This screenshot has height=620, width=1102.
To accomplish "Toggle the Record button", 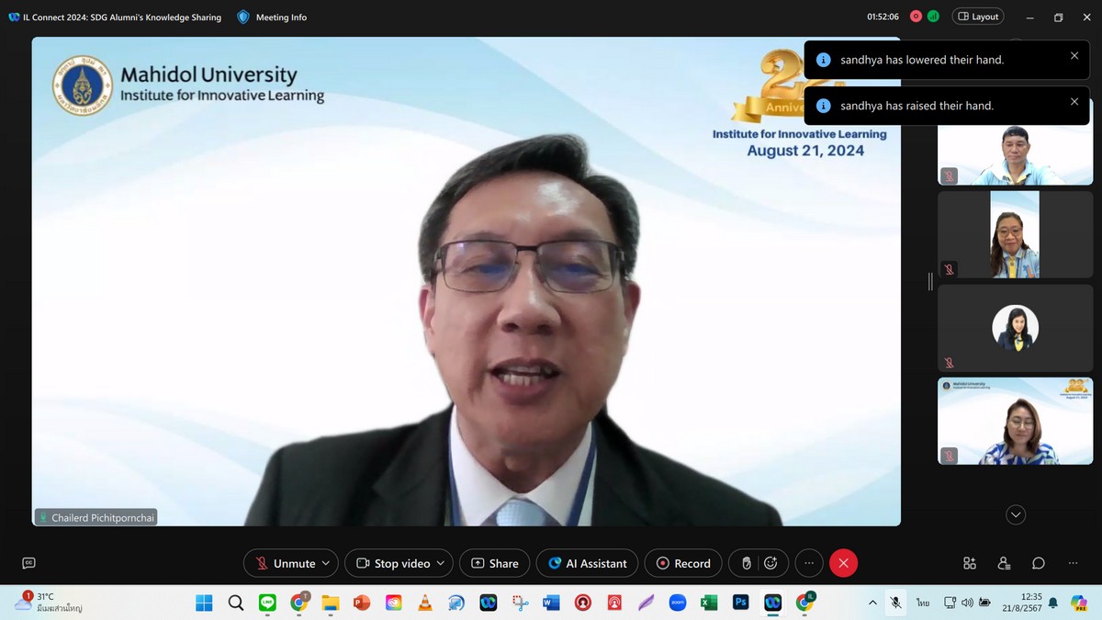I will 683,563.
